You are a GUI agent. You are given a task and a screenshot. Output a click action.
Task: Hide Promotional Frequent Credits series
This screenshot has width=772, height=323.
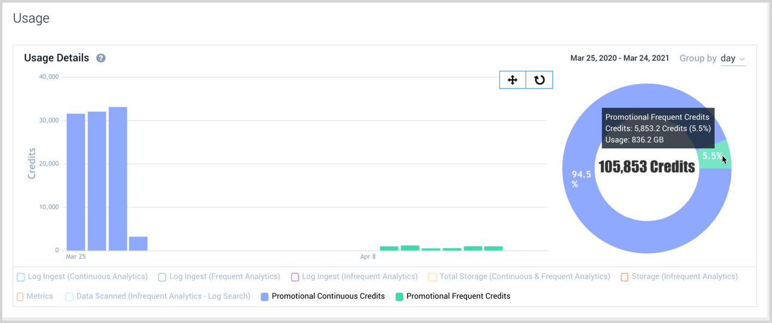[400, 297]
